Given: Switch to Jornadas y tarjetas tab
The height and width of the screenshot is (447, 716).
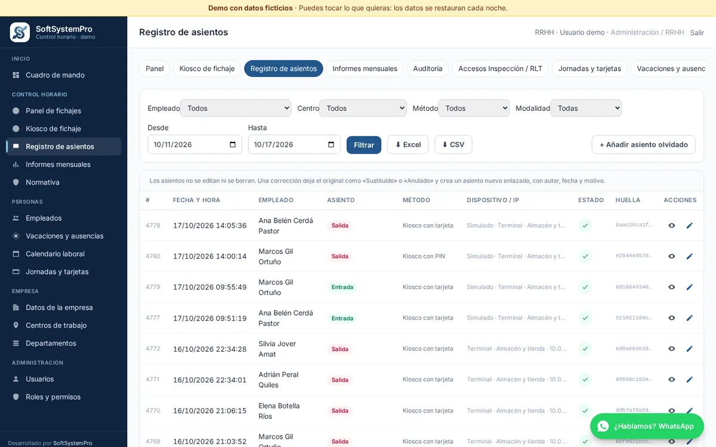Looking at the screenshot, I should pos(590,69).
